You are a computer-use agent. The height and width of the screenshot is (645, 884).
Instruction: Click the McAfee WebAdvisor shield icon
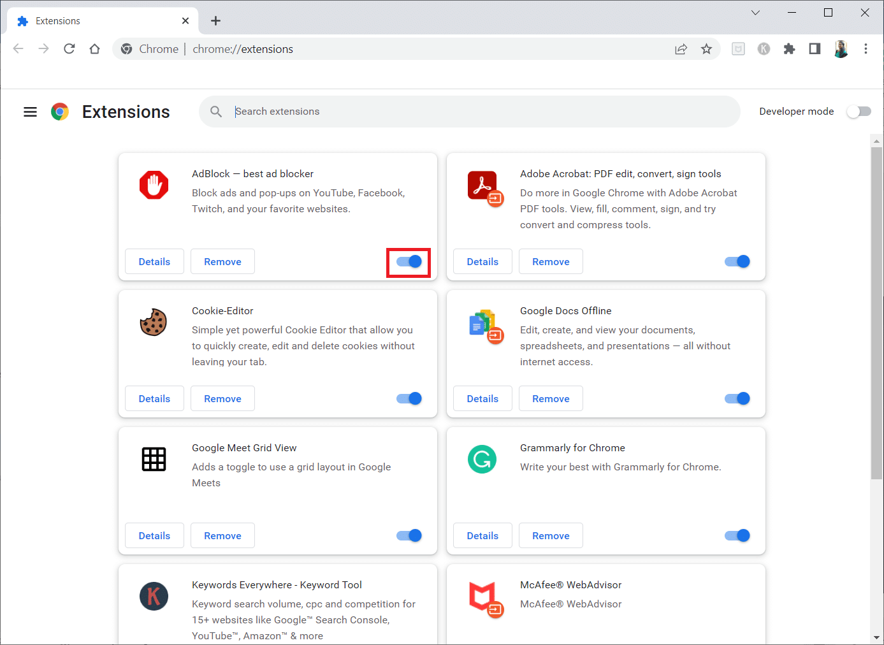(x=485, y=599)
